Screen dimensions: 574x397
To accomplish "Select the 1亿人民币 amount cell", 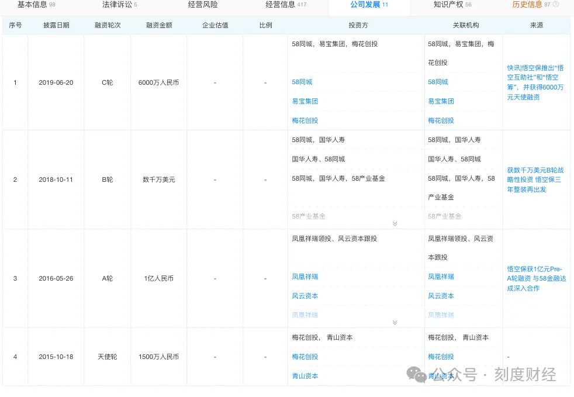I will [x=159, y=279].
